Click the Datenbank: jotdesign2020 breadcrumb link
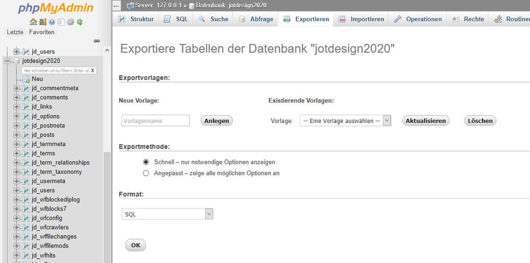Viewport: 530px width, 263px height. [231, 5]
